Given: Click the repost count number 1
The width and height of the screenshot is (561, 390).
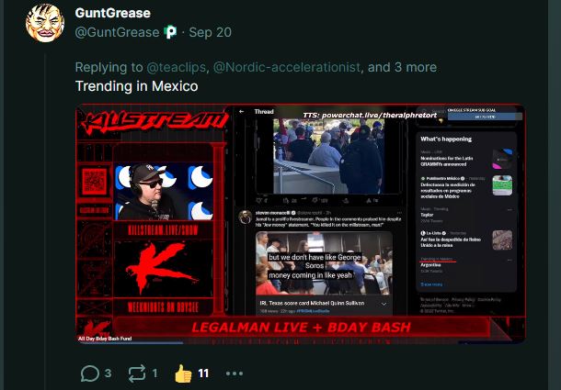Looking at the screenshot, I should coord(155,373).
